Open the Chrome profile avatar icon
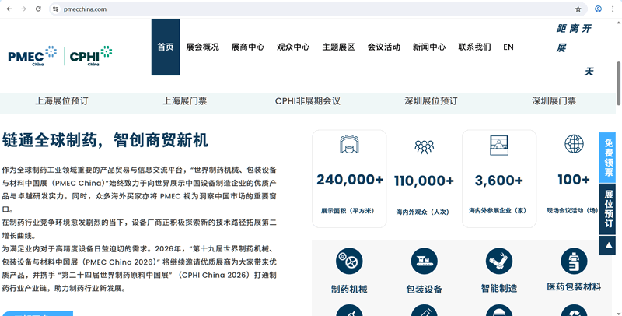This screenshot has height=316, width=622. [x=598, y=9]
